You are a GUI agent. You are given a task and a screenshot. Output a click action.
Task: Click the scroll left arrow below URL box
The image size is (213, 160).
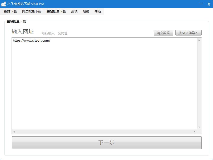click(14, 132)
